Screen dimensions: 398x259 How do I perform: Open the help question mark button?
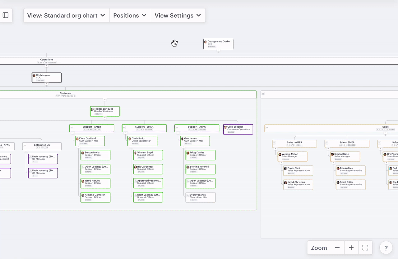386,248
